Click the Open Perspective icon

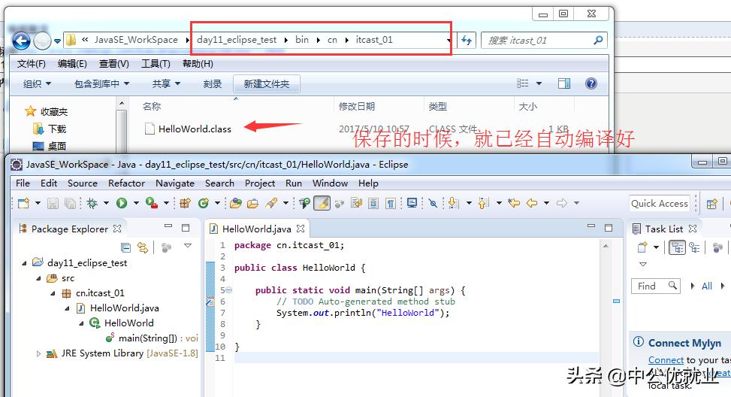tap(712, 204)
